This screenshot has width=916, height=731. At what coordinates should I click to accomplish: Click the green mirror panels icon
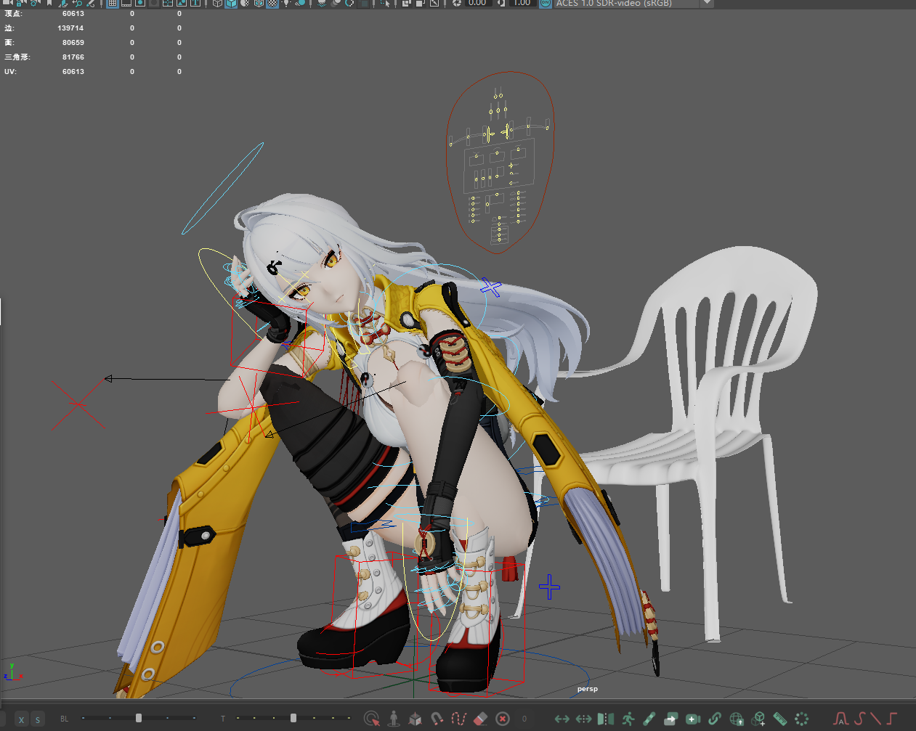point(606,719)
